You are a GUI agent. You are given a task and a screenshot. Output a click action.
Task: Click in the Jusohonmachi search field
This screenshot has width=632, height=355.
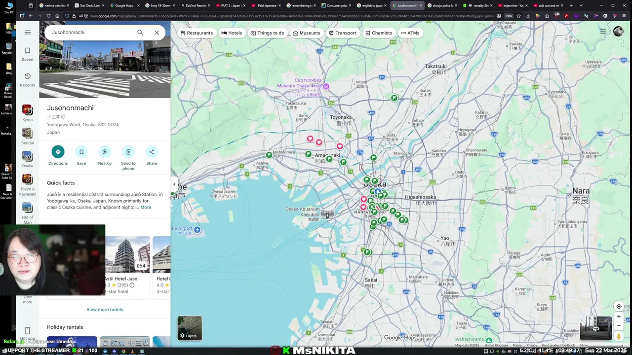pos(91,33)
